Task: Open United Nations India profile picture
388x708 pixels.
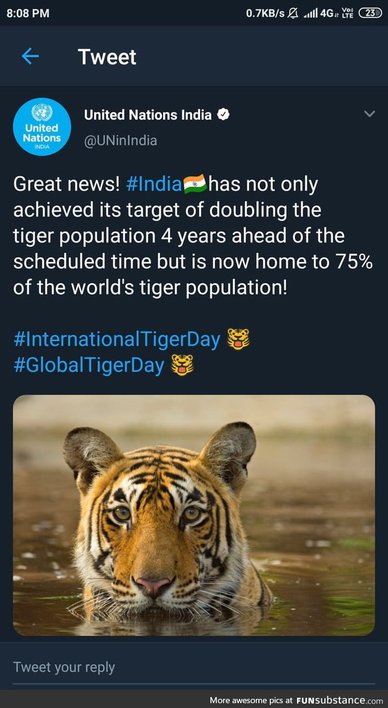Action: [x=42, y=127]
